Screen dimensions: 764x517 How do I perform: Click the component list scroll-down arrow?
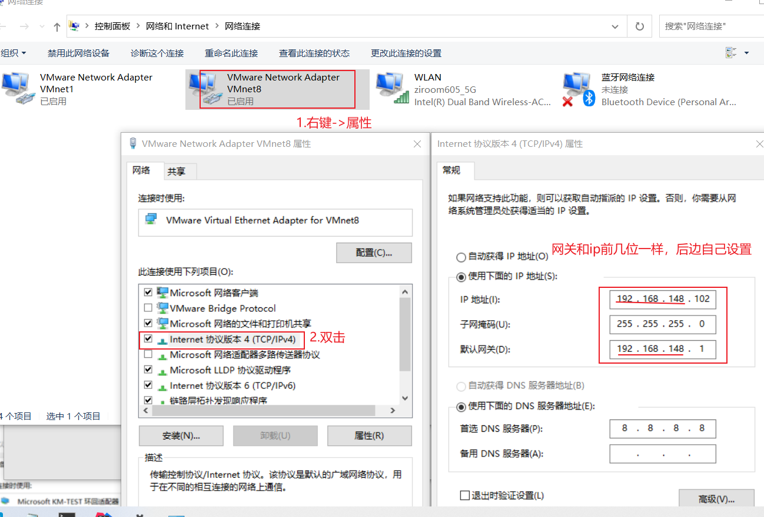pyautogui.click(x=404, y=398)
